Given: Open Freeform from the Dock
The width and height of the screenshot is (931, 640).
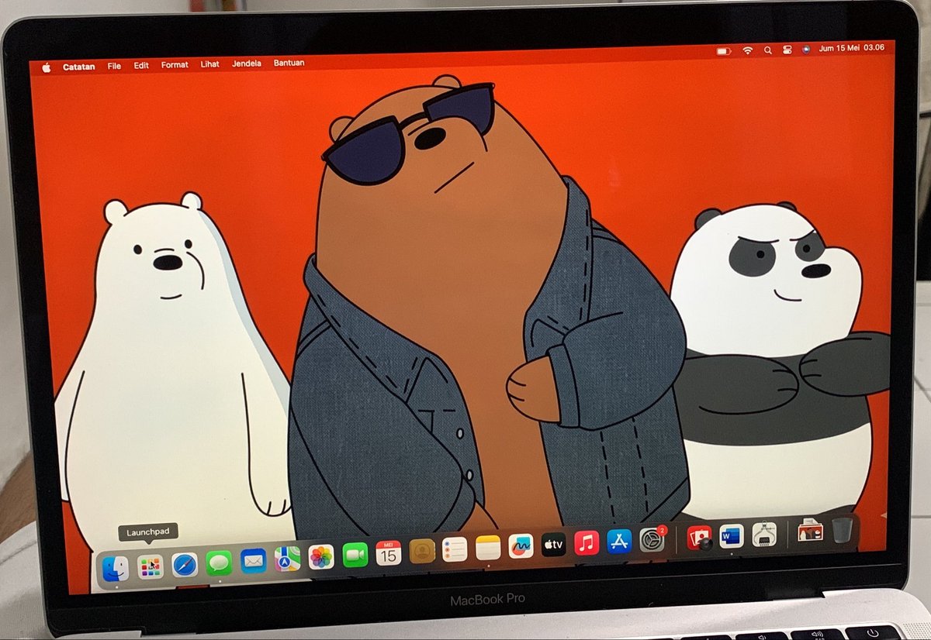Looking at the screenshot, I should click(521, 546).
